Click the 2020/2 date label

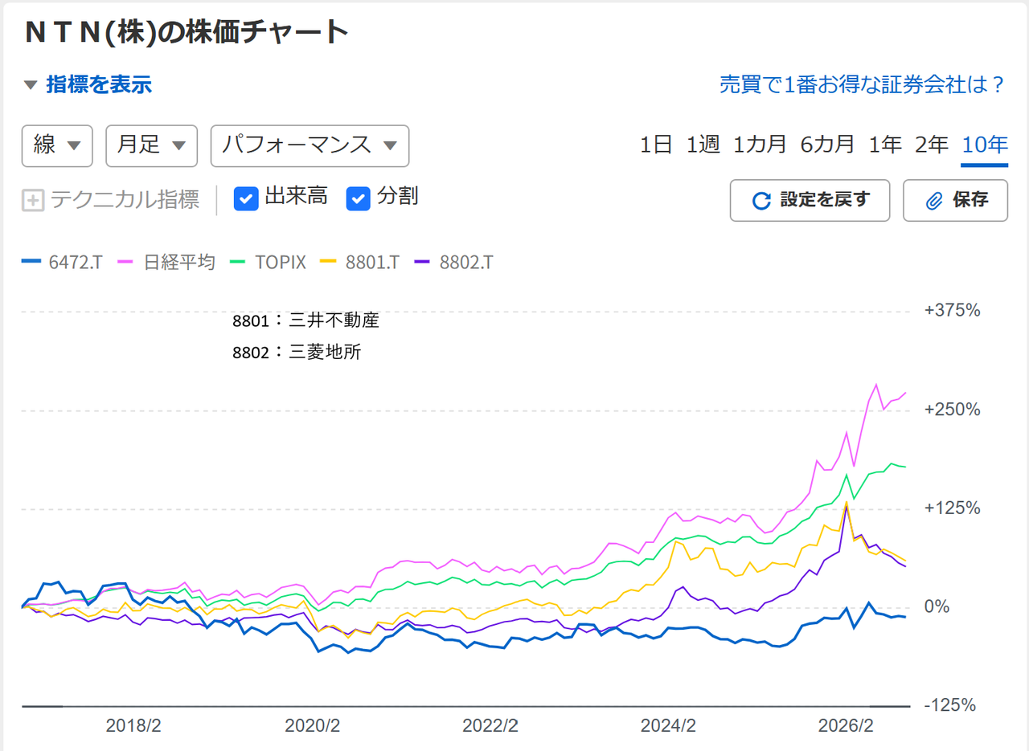312,726
